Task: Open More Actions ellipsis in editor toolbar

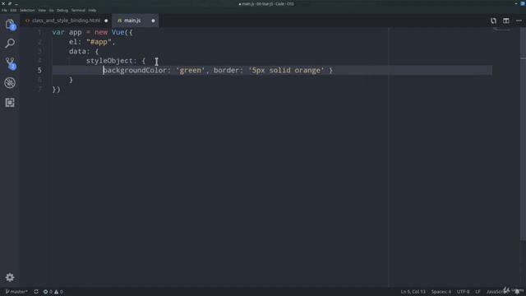Action: coord(519,21)
